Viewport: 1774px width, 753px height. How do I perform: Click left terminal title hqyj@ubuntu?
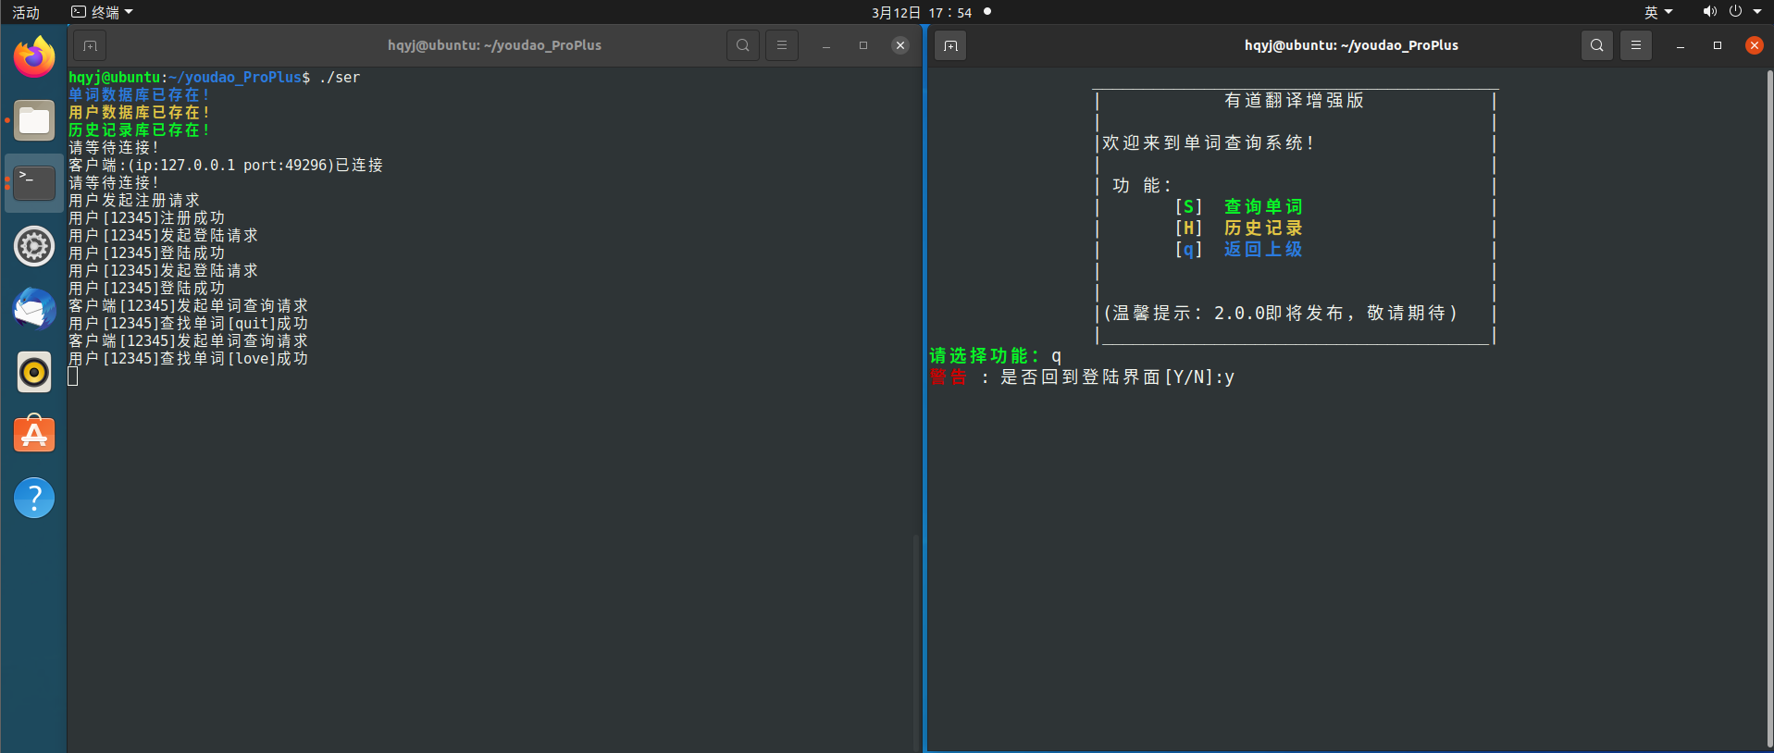[x=494, y=45]
